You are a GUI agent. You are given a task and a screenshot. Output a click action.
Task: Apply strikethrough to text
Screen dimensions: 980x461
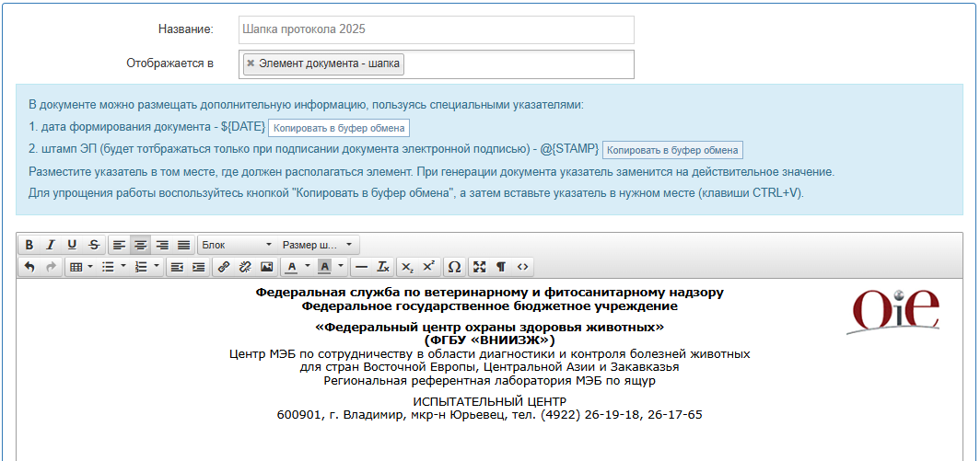[93, 245]
